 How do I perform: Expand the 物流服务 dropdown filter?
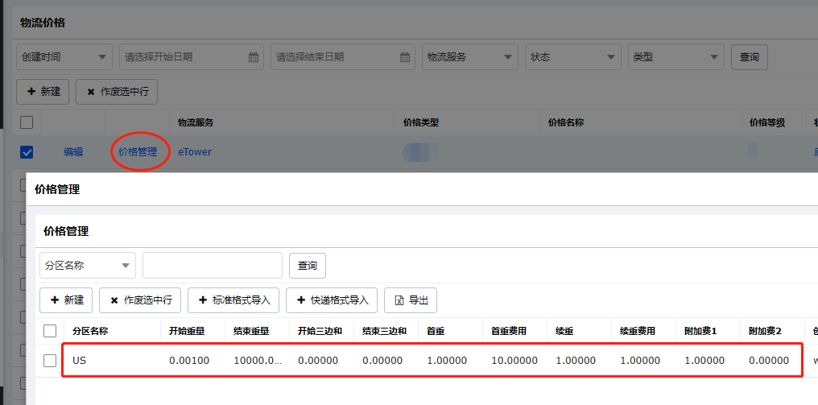click(x=470, y=57)
